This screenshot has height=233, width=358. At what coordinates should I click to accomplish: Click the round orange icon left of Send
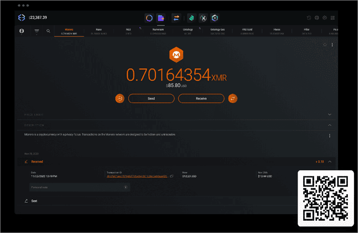click(x=120, y=98)
